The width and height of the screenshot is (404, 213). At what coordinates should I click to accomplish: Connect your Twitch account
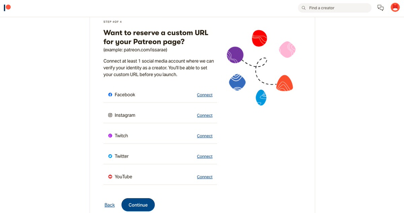point(205,136)
